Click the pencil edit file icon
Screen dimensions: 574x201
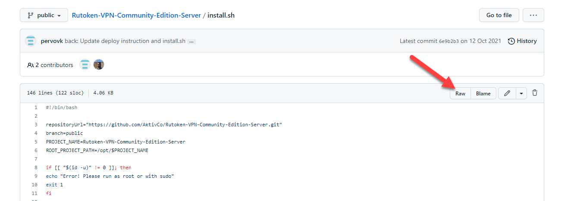(507, 93)
